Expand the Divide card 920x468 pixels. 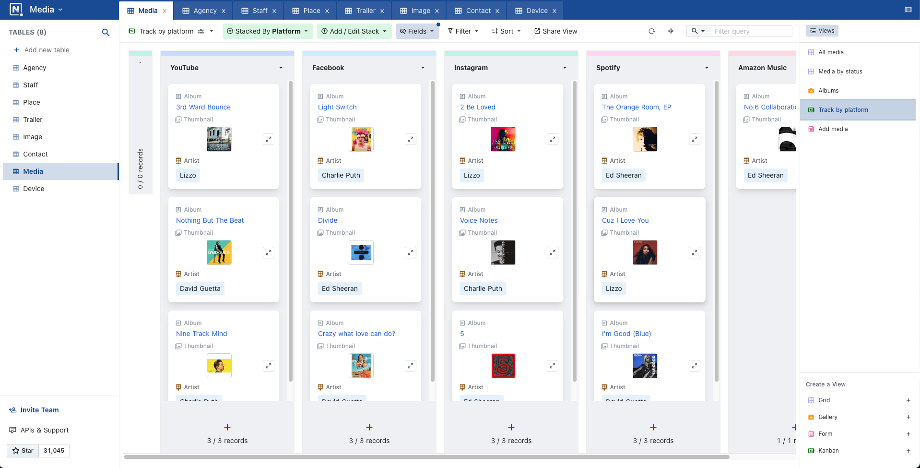(411, 252)
